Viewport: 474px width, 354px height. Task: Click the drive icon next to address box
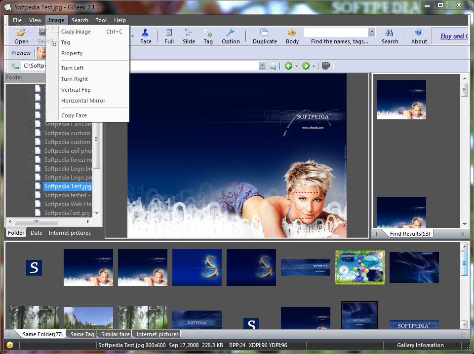pyautogui.click(x=273, y=66)
